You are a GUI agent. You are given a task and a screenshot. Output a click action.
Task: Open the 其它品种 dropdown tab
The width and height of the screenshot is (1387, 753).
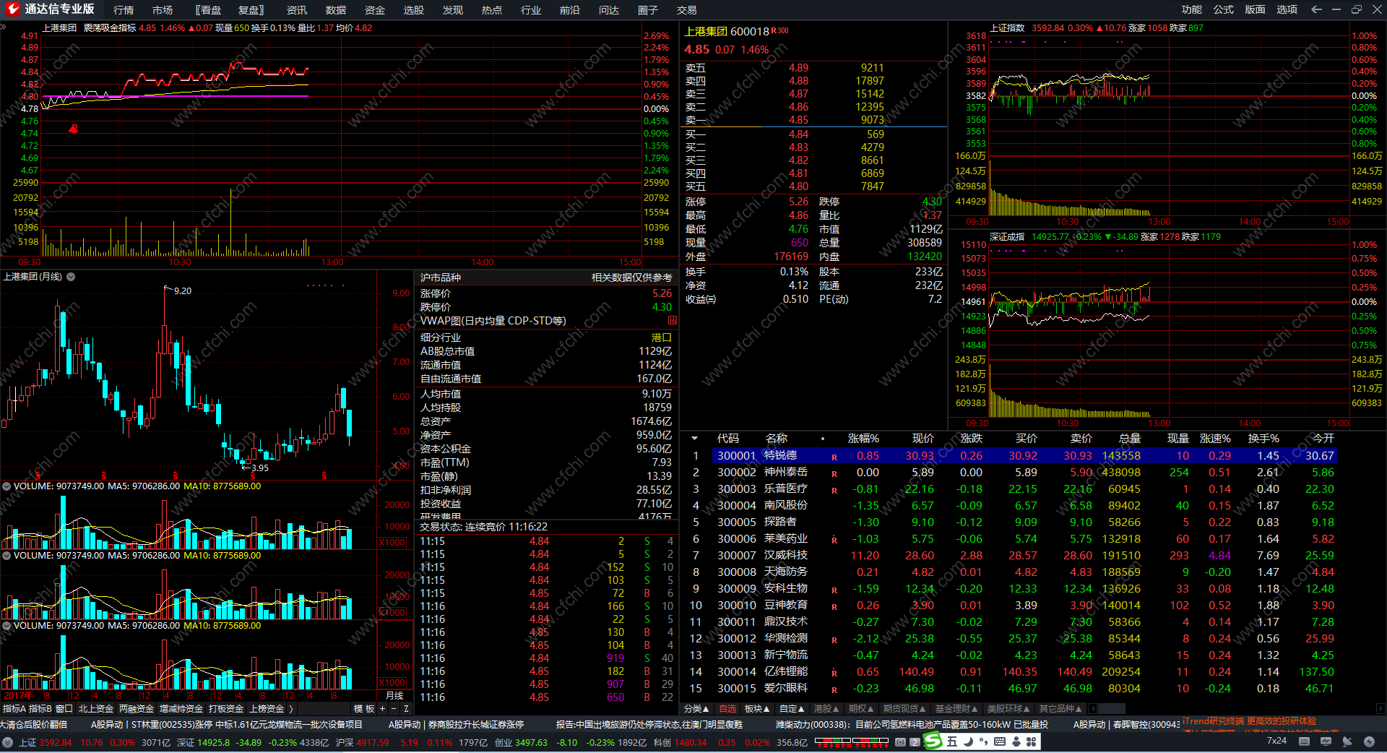point(1060,709)
